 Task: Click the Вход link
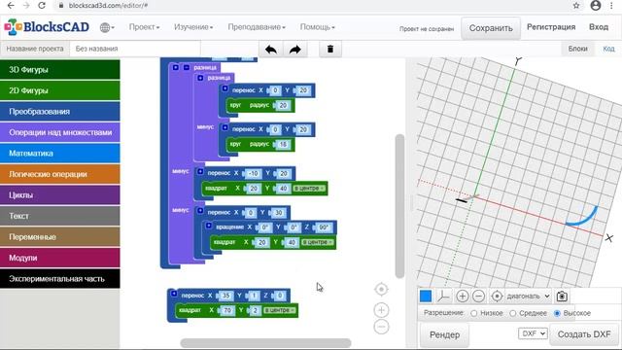click(599, 27)
